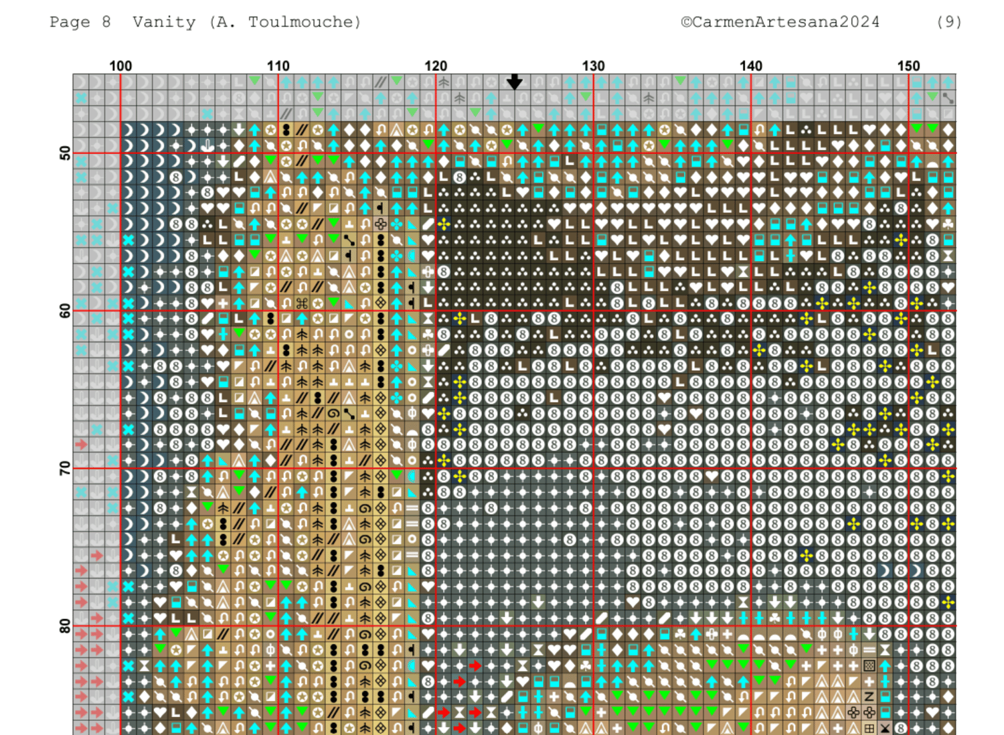Select column label 150
Viewport: 1004px width, 735px height.
(908, 66)
